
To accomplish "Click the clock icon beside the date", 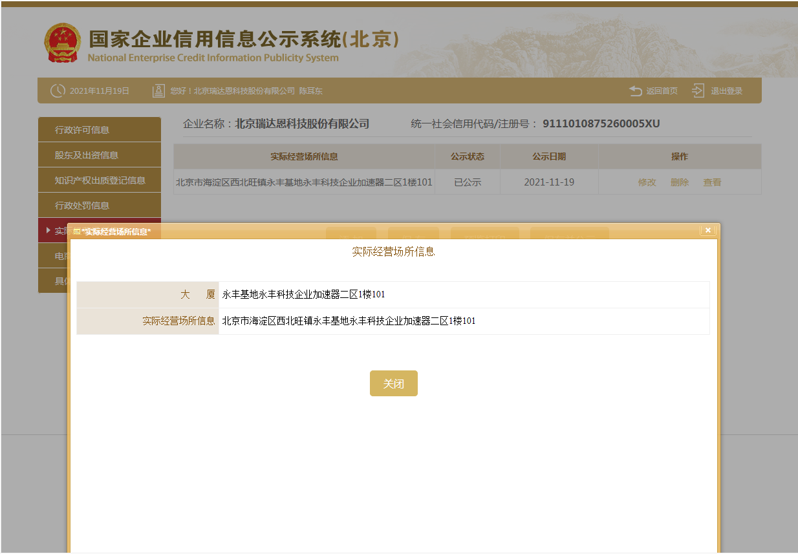I will [x=58, y=91].
